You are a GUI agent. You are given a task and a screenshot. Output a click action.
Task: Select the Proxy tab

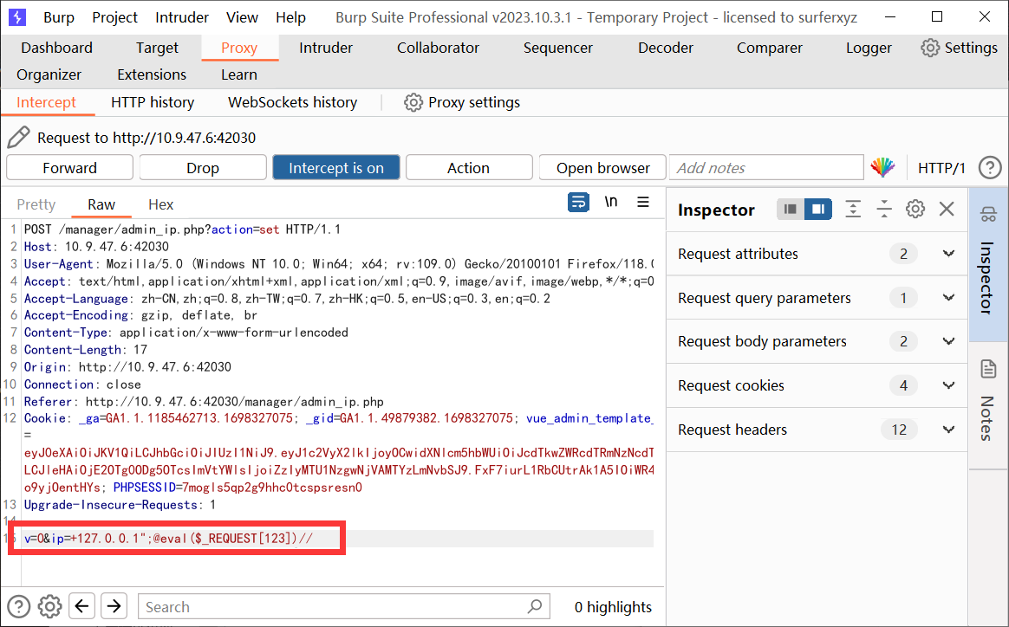pos(239,48)
